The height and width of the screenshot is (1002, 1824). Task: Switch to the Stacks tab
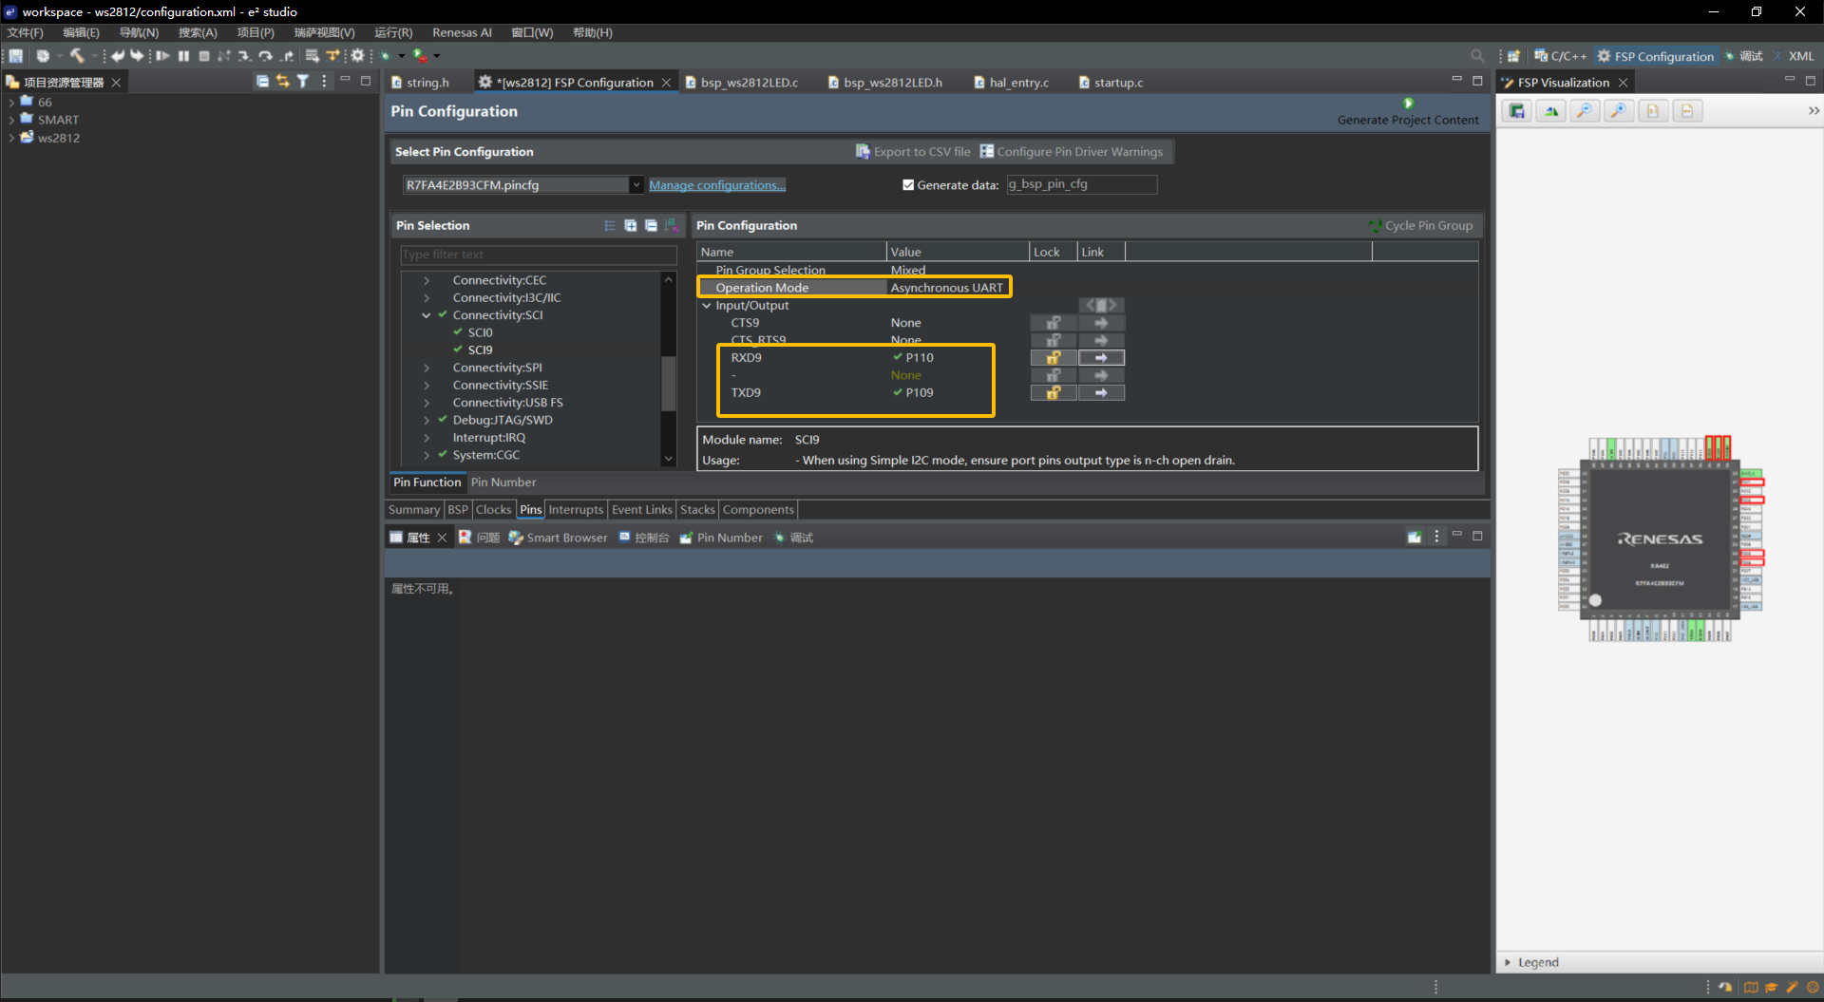697,510
